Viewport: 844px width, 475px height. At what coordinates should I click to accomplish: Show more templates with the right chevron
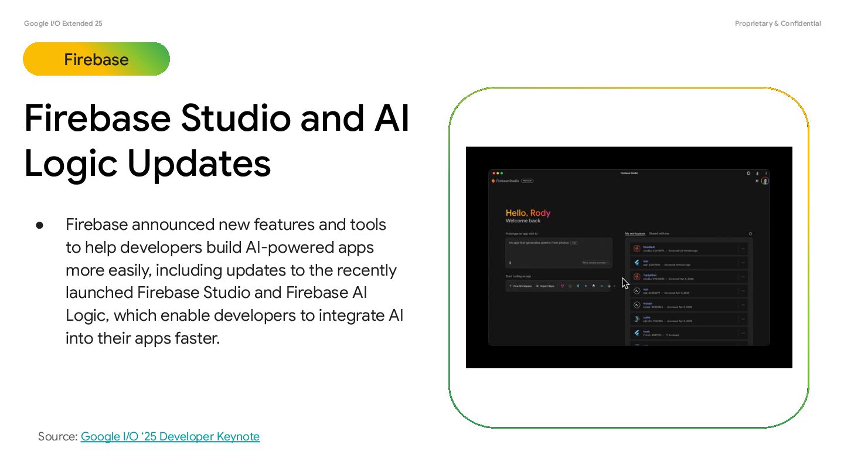(614, 286)
